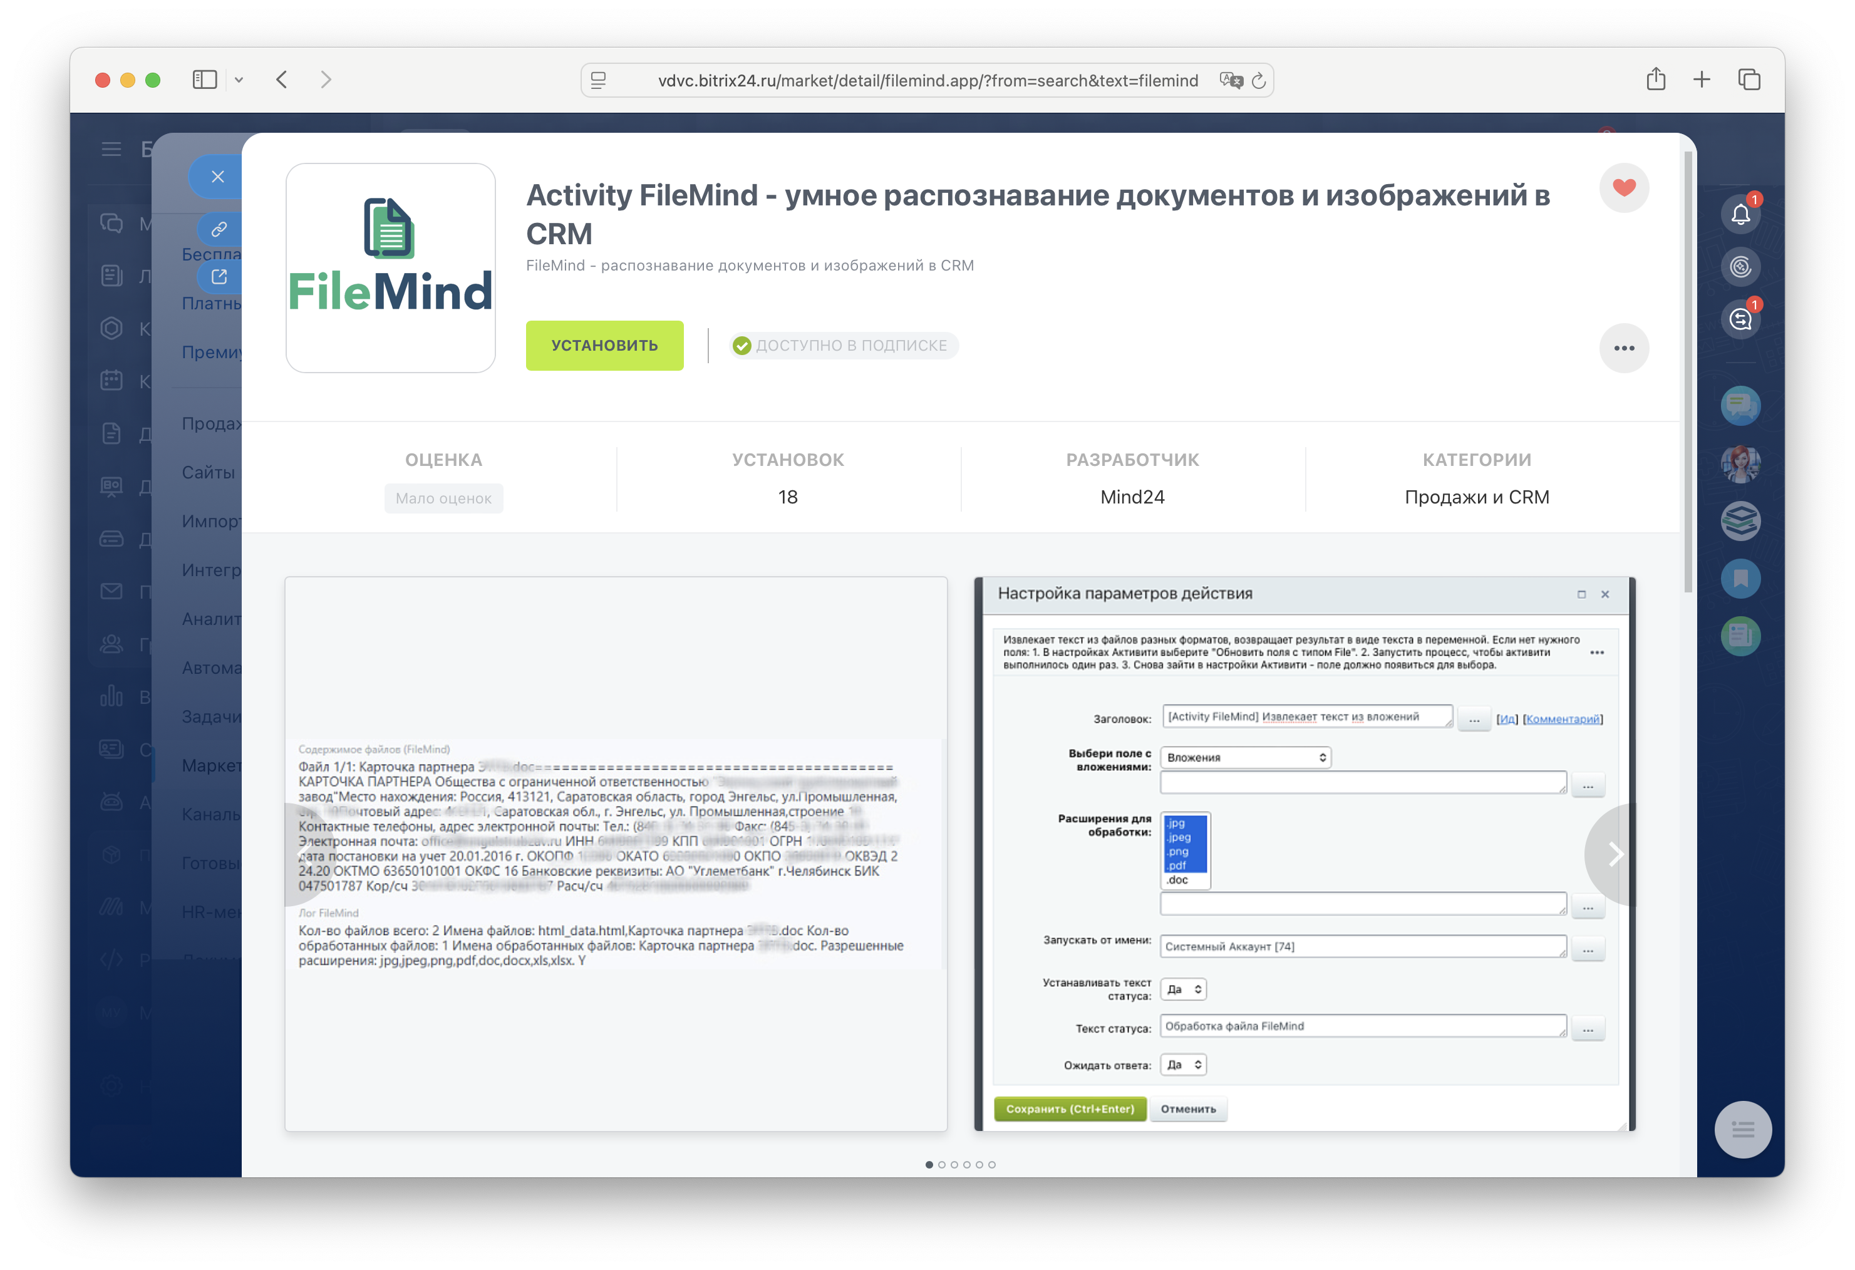Screen dimensions: 1855x1270
Task: Click the copy link icon
Action: 219,229
